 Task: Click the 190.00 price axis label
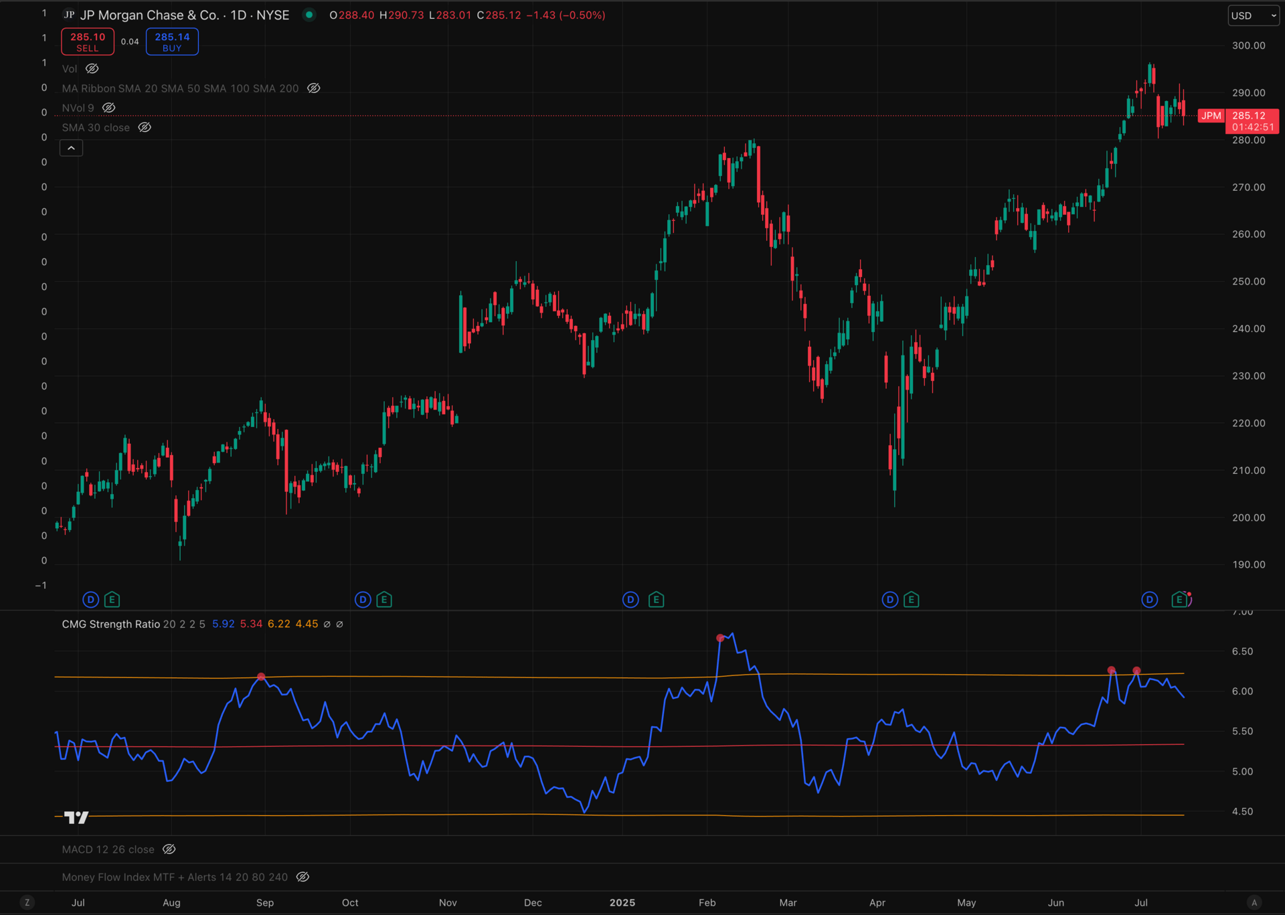1249,564
